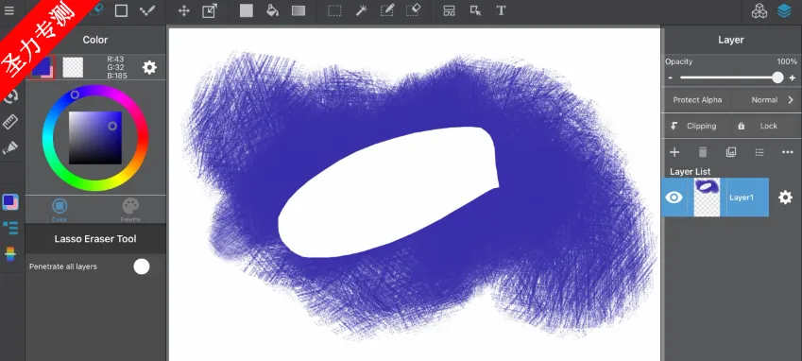Screen dimensions: 802x361
Task: Switch to the Palette tab
Action: [130, 210]
